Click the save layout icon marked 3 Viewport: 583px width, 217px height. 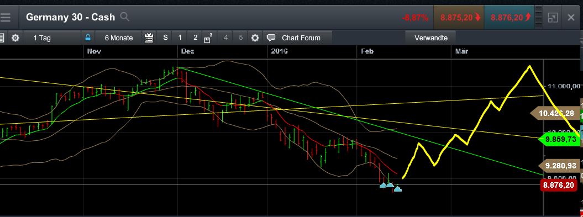(x=208, y=38)
